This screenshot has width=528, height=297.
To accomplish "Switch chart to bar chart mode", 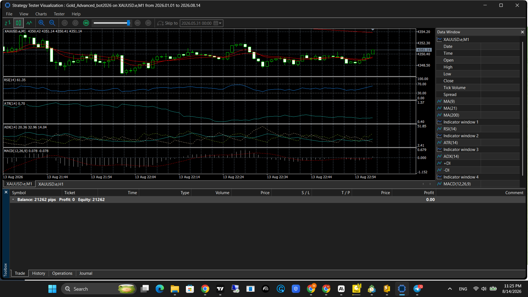I will (x=8, y=23).
